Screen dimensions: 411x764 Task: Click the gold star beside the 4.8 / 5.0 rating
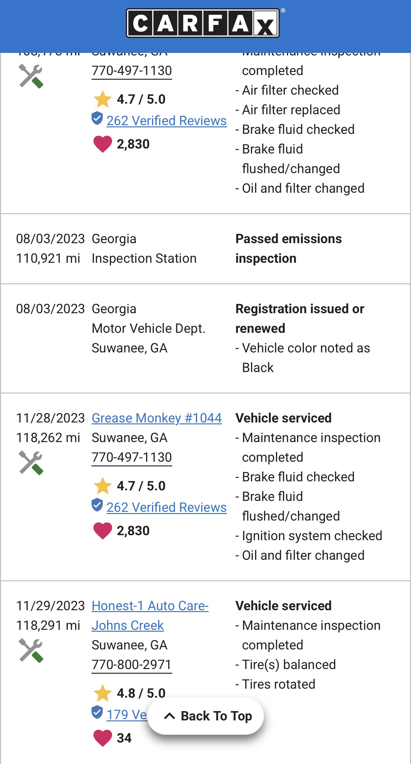(x=102, y=693)
